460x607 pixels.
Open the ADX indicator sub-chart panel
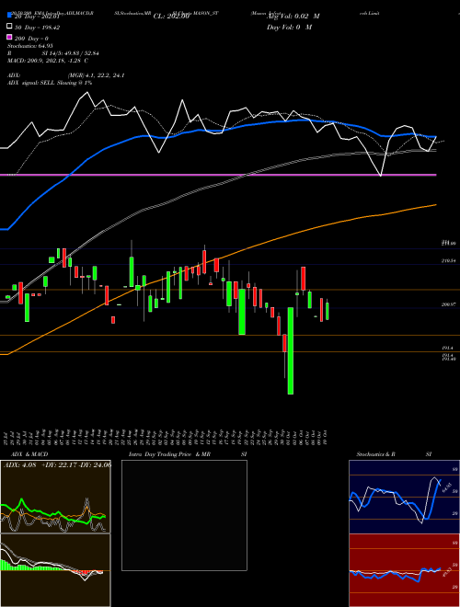55,497
